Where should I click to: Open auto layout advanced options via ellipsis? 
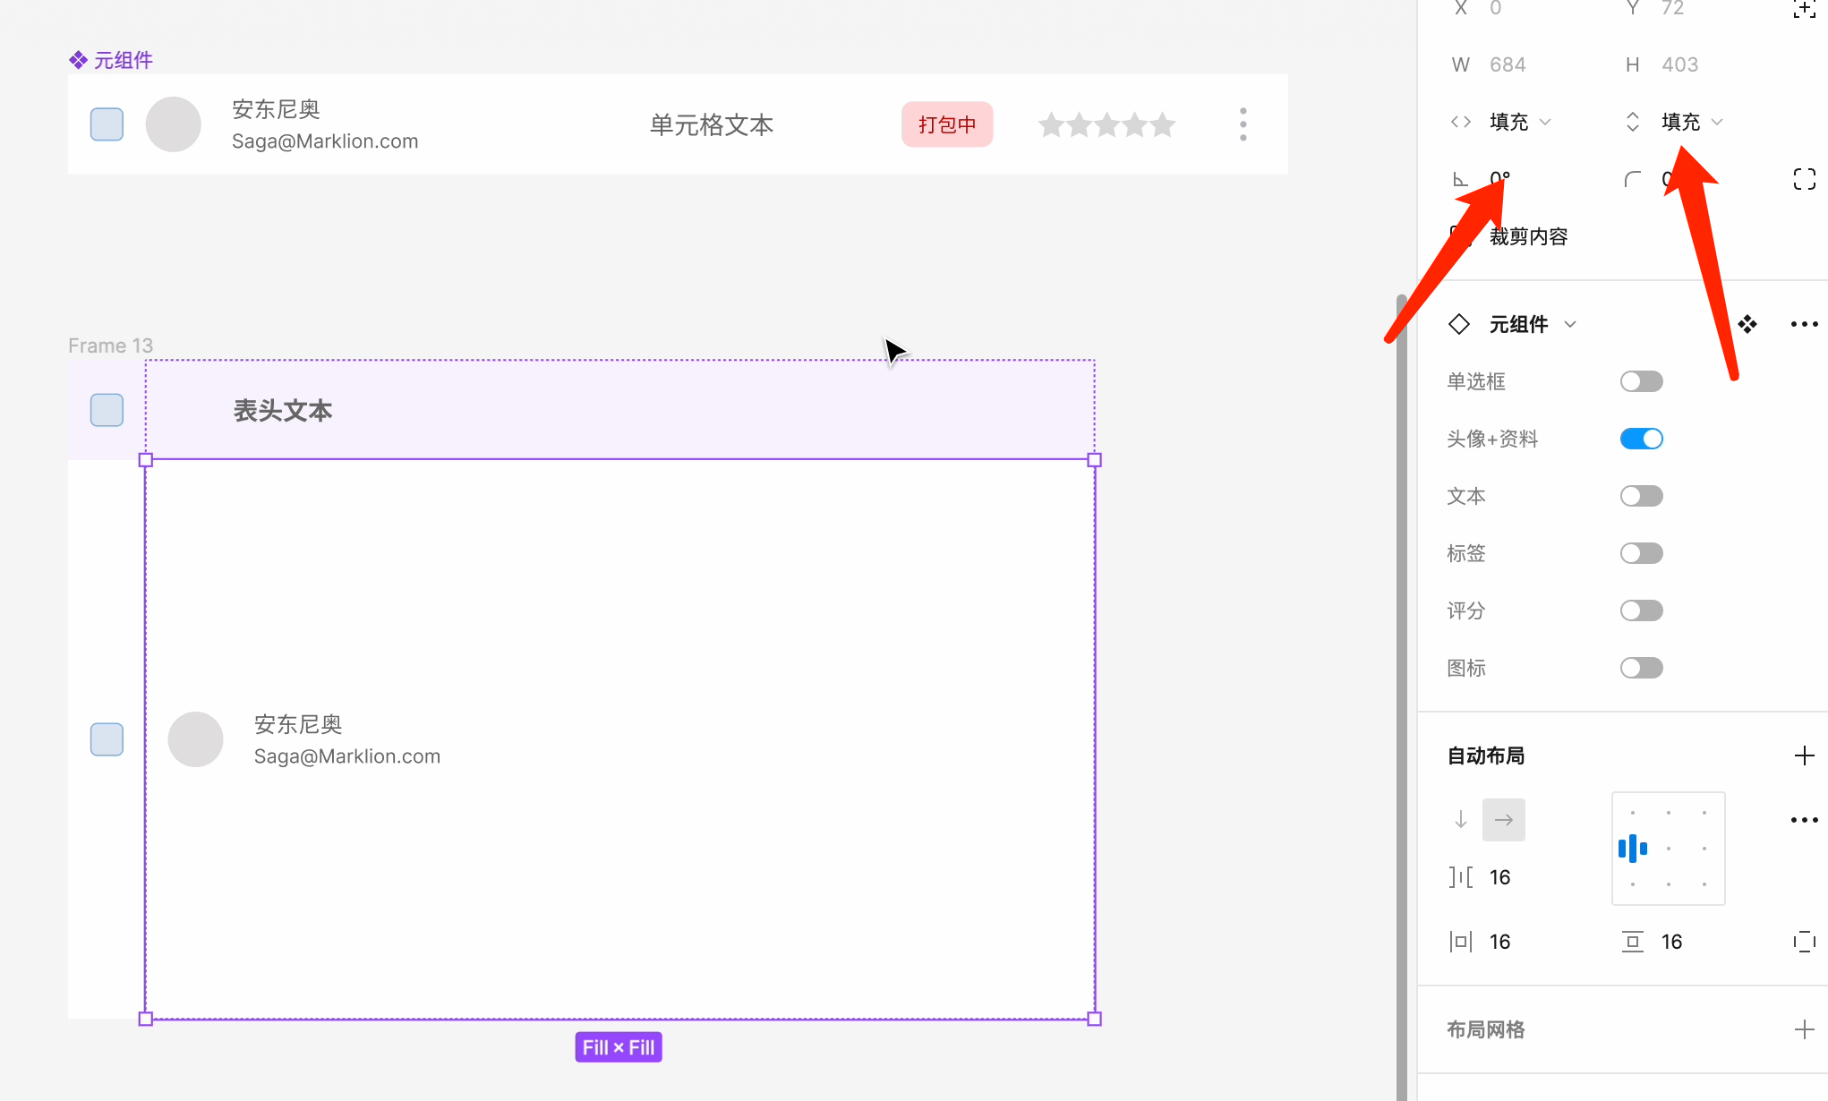[x=1805, y=819]
